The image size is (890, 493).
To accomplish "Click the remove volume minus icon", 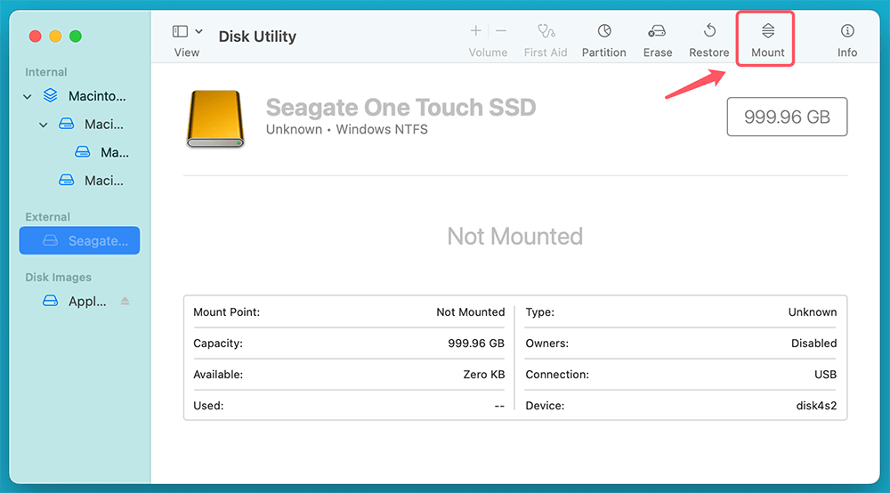I will [501, 31].
